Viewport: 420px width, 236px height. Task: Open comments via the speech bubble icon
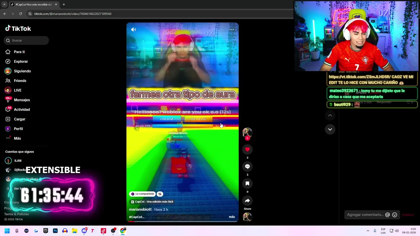pos(247,167)
